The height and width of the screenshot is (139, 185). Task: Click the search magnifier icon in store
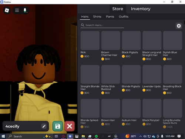[x=83, y=25]
